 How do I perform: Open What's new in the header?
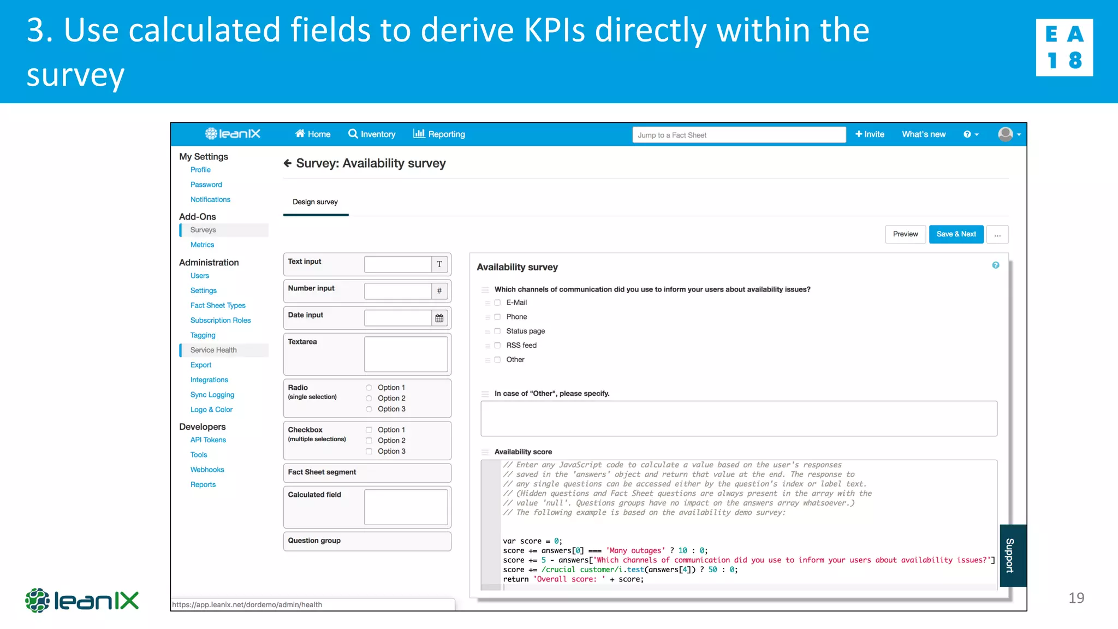click(x=924, y=134)
